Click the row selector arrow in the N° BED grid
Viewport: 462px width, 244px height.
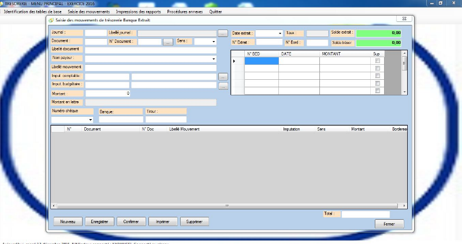coord(234,61)
